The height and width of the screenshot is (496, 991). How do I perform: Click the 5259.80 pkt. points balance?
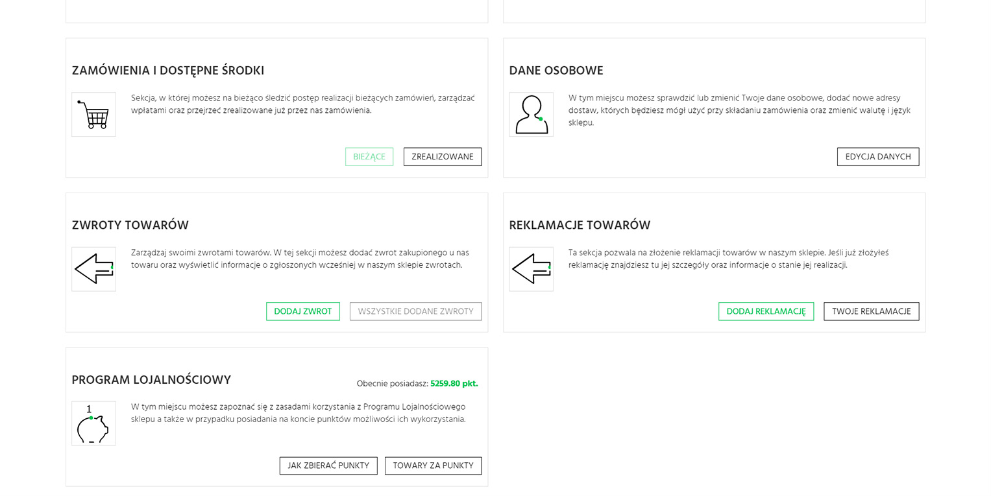tap(454, 384)
